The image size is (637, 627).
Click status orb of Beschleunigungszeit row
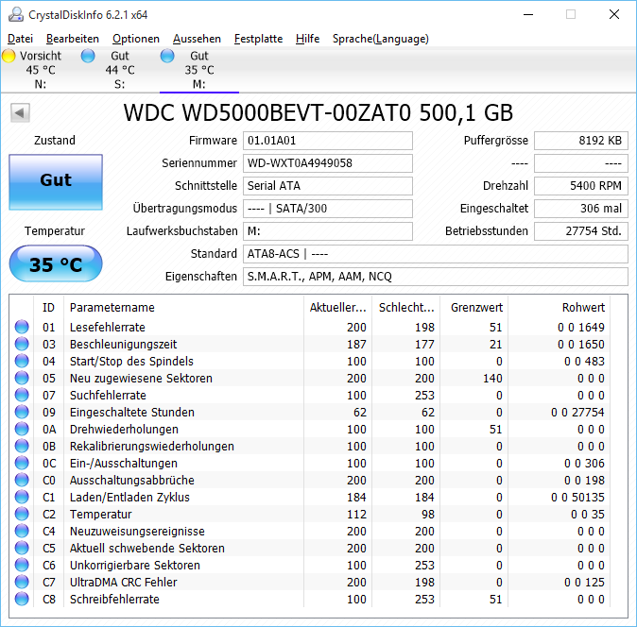[22, 344]
